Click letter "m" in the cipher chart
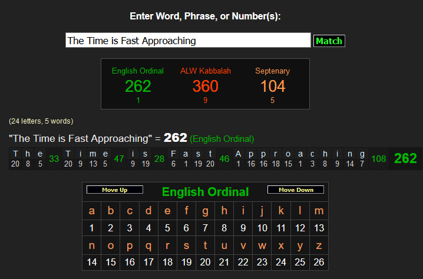Viewport: 423px width, 279px height. (319, 211)
